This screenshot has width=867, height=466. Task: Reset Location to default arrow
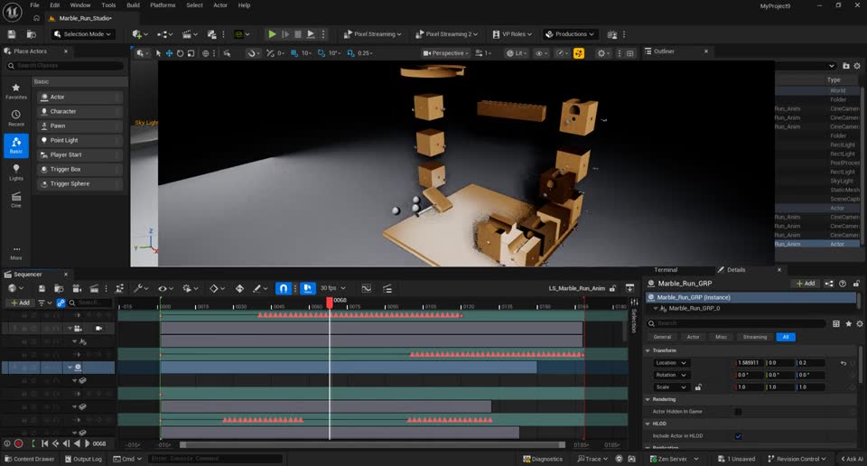coord(844,363)
